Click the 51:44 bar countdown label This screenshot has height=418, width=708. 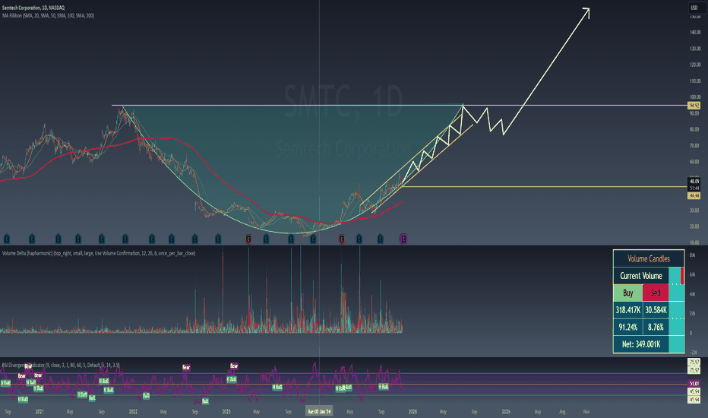click(694, 188)
